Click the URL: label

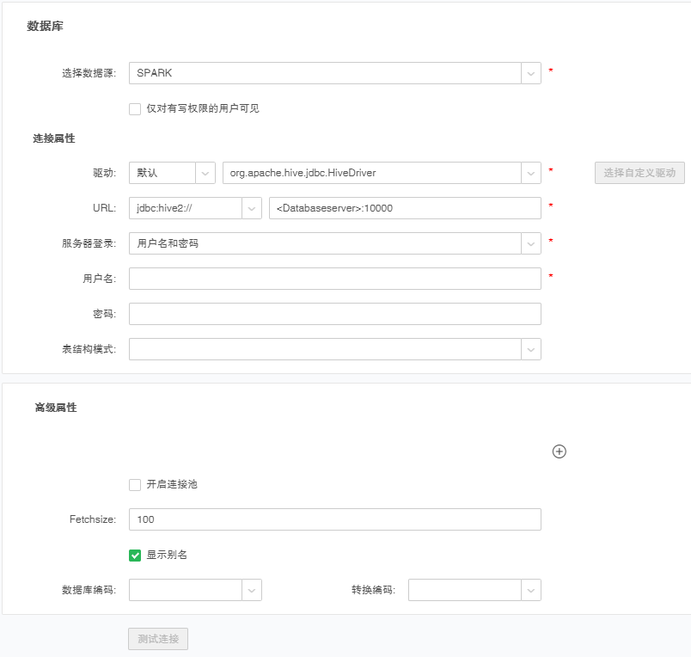coord(105,208)
